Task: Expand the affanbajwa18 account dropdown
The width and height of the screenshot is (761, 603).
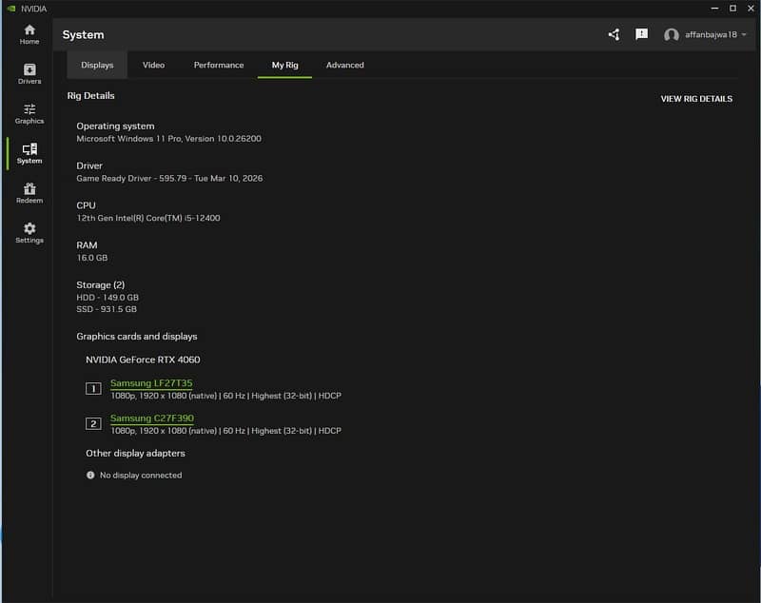Action: [744, 34]
